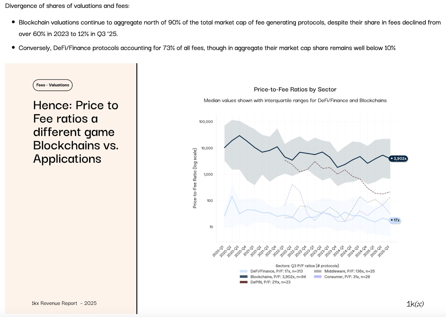The height and width of the screenshot is (317, 446).
Task: Click the 1kx Revenue Report - 2025 footer
Action: [64, 303]
